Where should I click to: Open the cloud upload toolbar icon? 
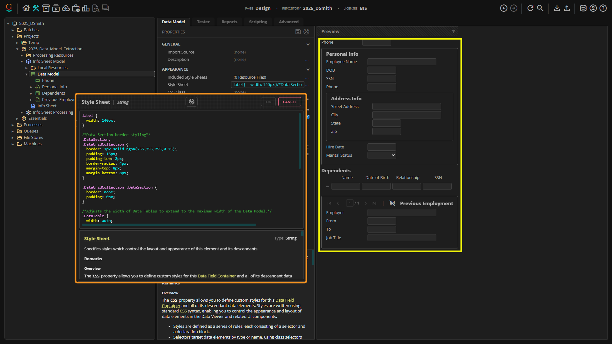66,8
